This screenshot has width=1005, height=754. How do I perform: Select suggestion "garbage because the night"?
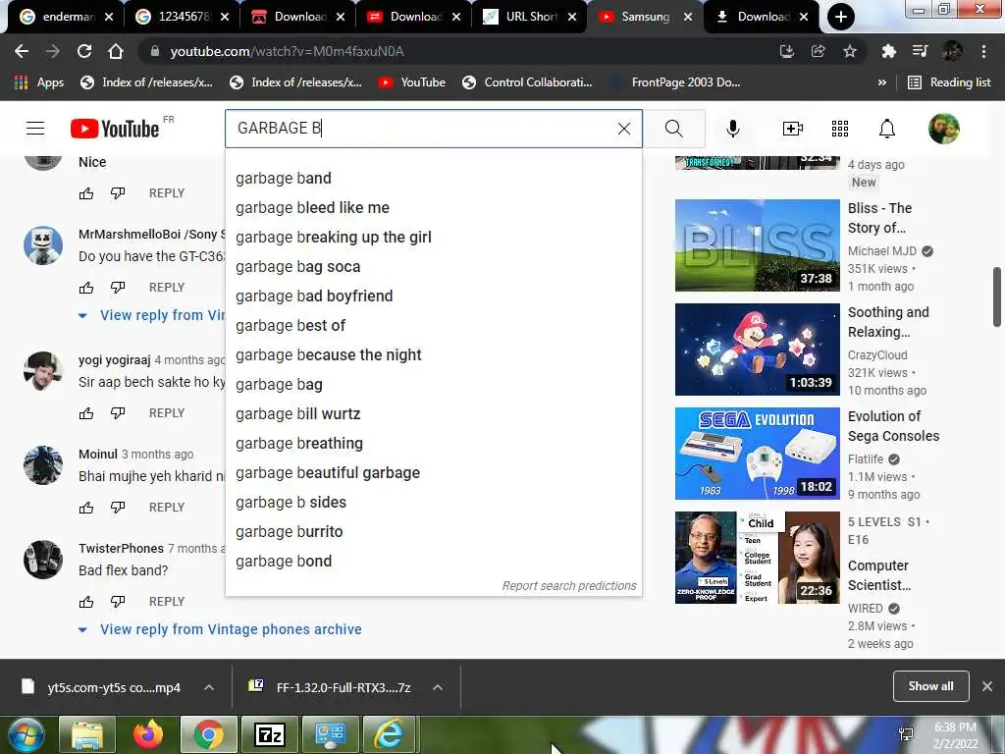pos(433,355)
